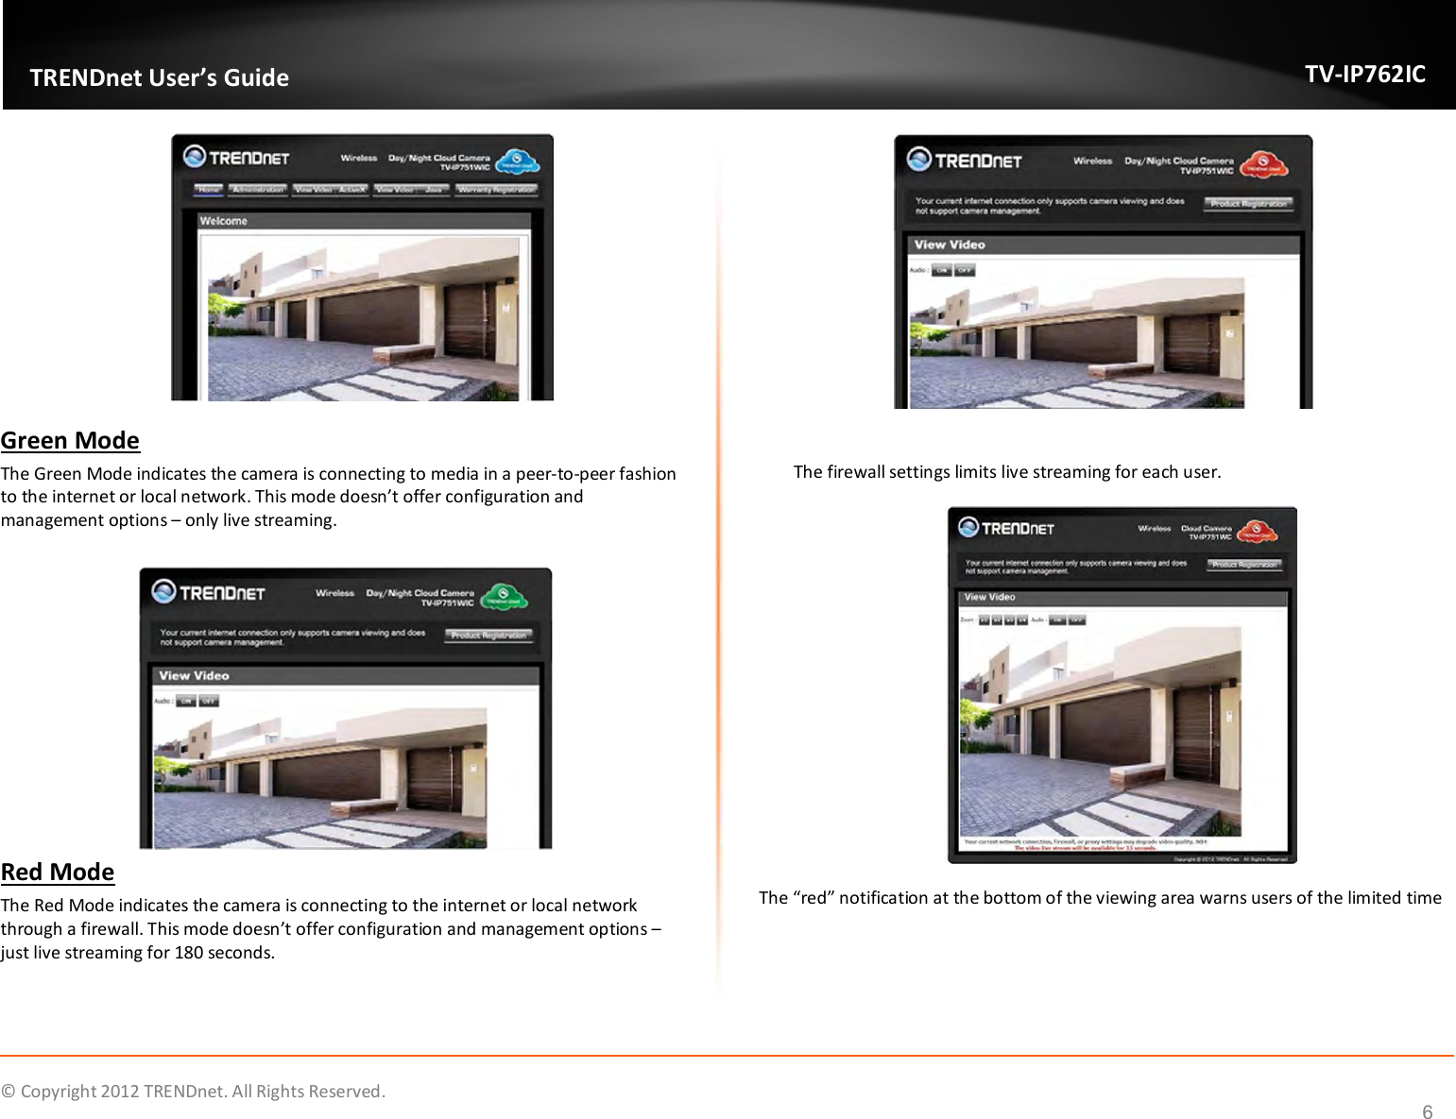The width and height of the screenshot is (1456, 1119).
Task: Click "just live streaming for 180 seconds" text
Action: pyautogui.click(x=138, y=952)
